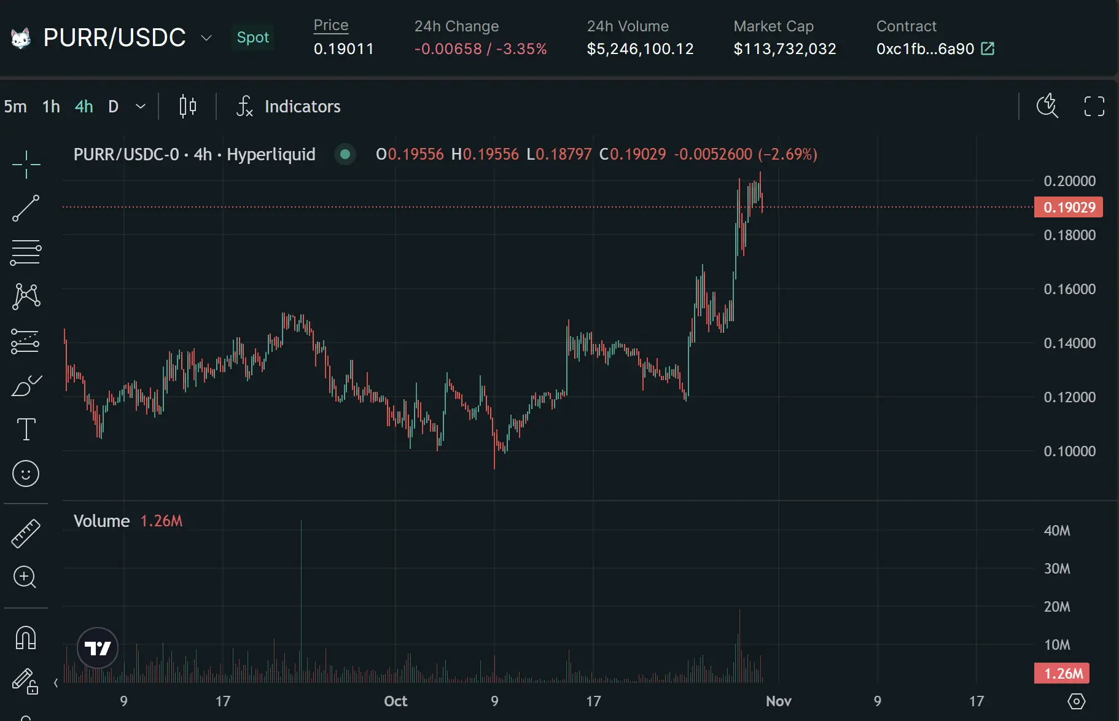Collapse the drawing toolbar arrow
The width and height of the screenshot is (1119, 721).
(56, 683)
